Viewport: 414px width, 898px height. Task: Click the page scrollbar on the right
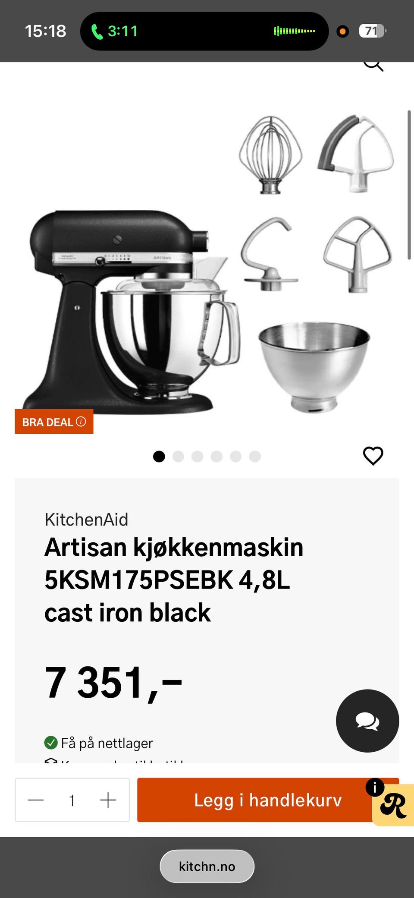(x=409, y=185)
